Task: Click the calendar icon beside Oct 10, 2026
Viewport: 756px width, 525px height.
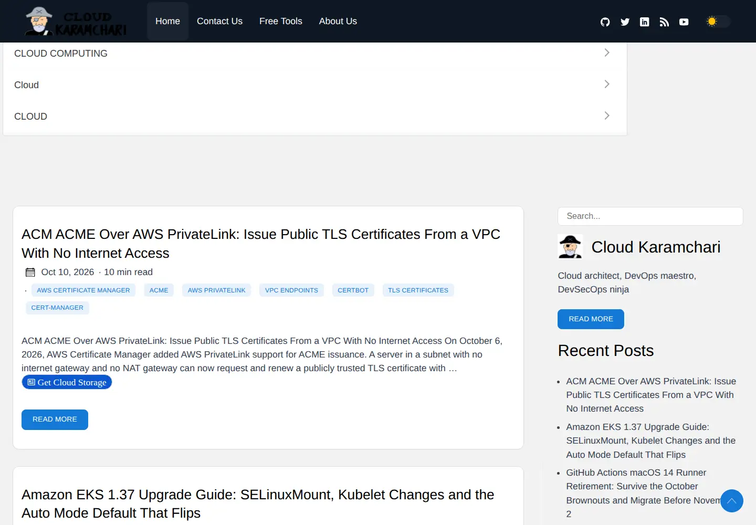Action: point(30,272)
